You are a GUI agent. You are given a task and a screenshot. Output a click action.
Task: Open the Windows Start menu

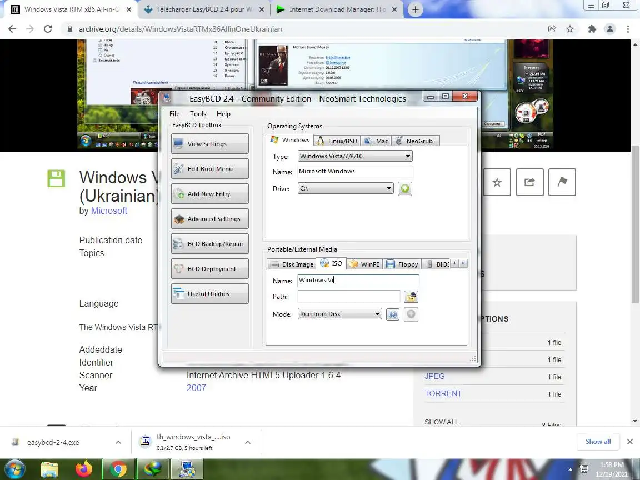click(14, 469)
